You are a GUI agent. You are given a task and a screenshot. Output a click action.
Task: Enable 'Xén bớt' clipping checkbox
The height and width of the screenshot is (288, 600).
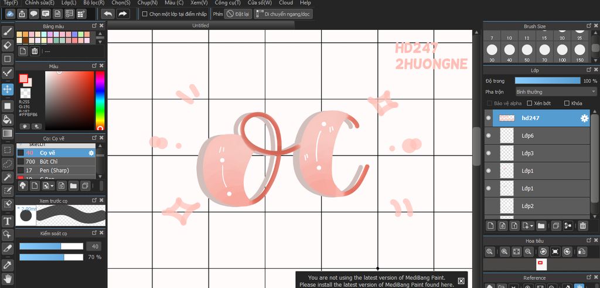530,103
